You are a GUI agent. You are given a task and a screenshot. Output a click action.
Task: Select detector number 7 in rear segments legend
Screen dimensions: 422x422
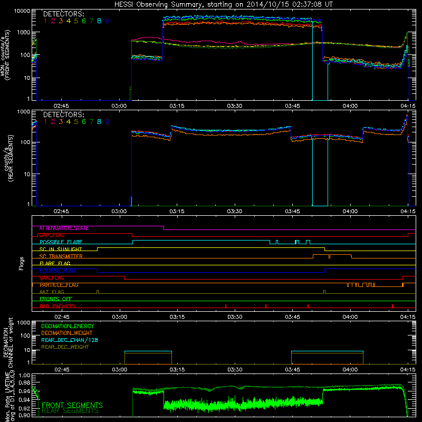tap(91, 122)
